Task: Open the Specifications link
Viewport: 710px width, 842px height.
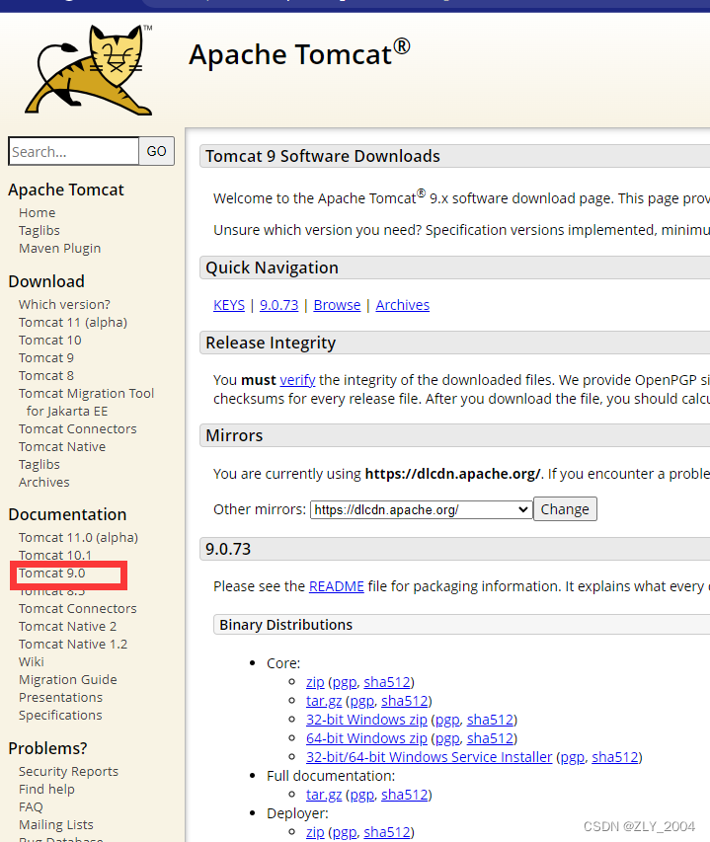Action: pos(60,715)
